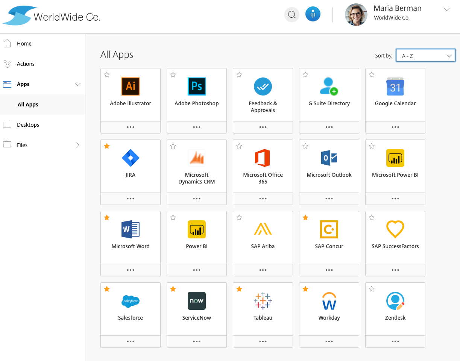The height and width of the screenshot is (361, 460).
Task: Open Files in the sidebar
Action: (43, 145)
